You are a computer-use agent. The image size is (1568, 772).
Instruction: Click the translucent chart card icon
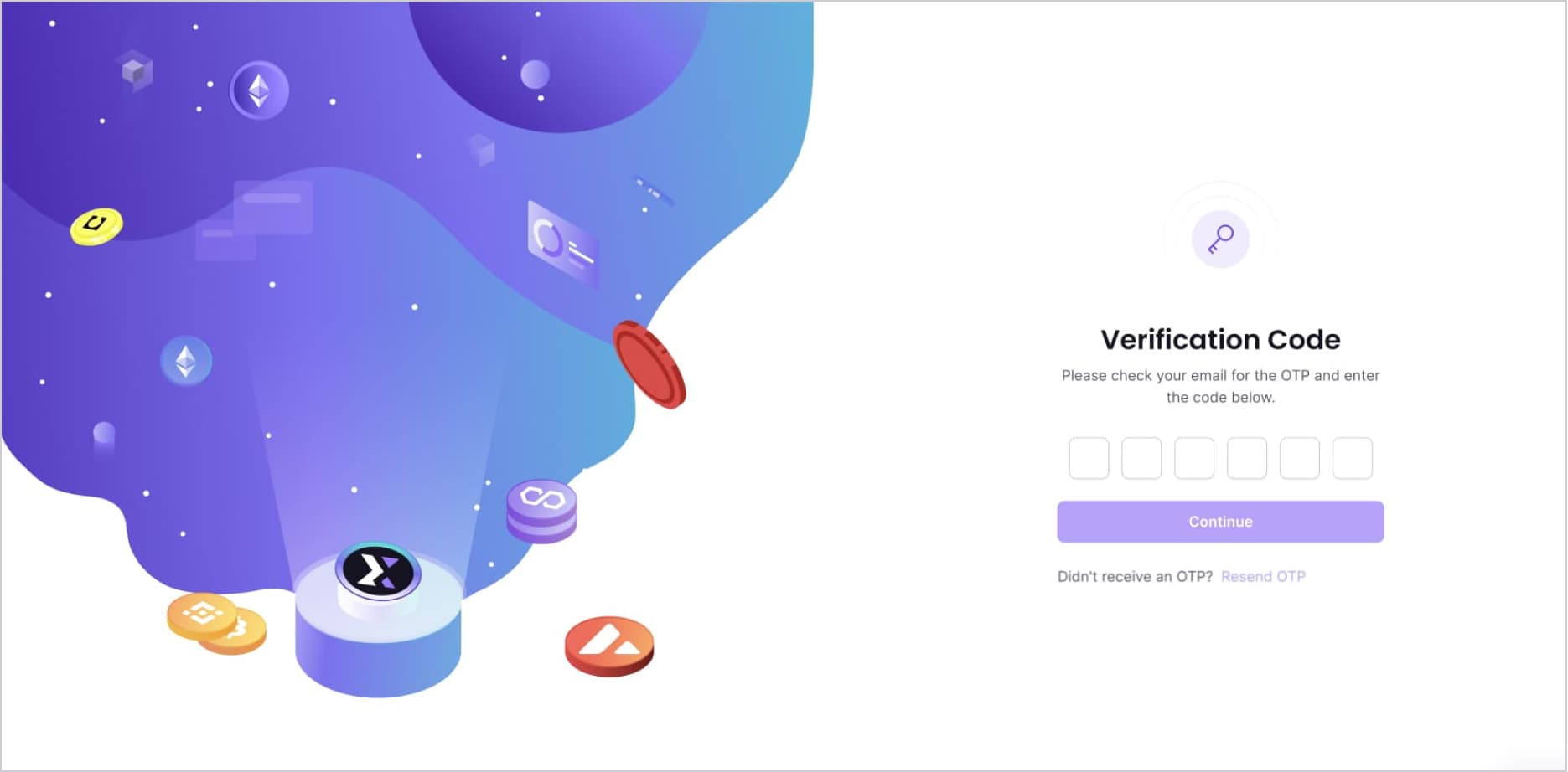point(562,243)
